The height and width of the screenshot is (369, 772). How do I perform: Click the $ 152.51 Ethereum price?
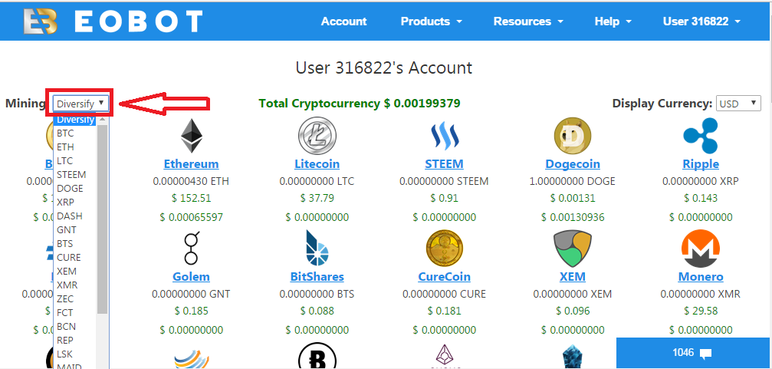(x=191, y=198)
